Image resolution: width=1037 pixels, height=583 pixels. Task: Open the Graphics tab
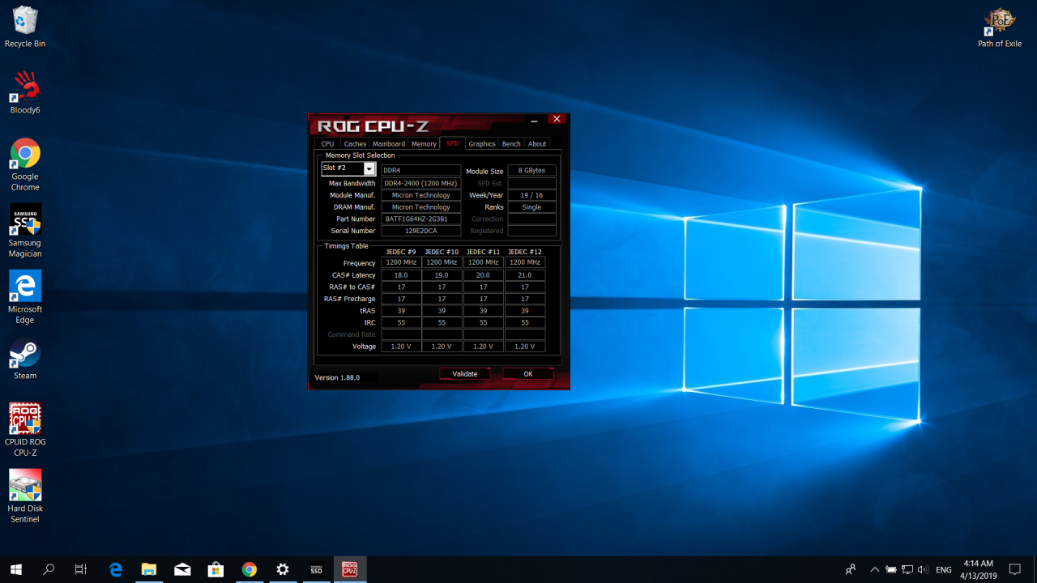click(482, 144)
